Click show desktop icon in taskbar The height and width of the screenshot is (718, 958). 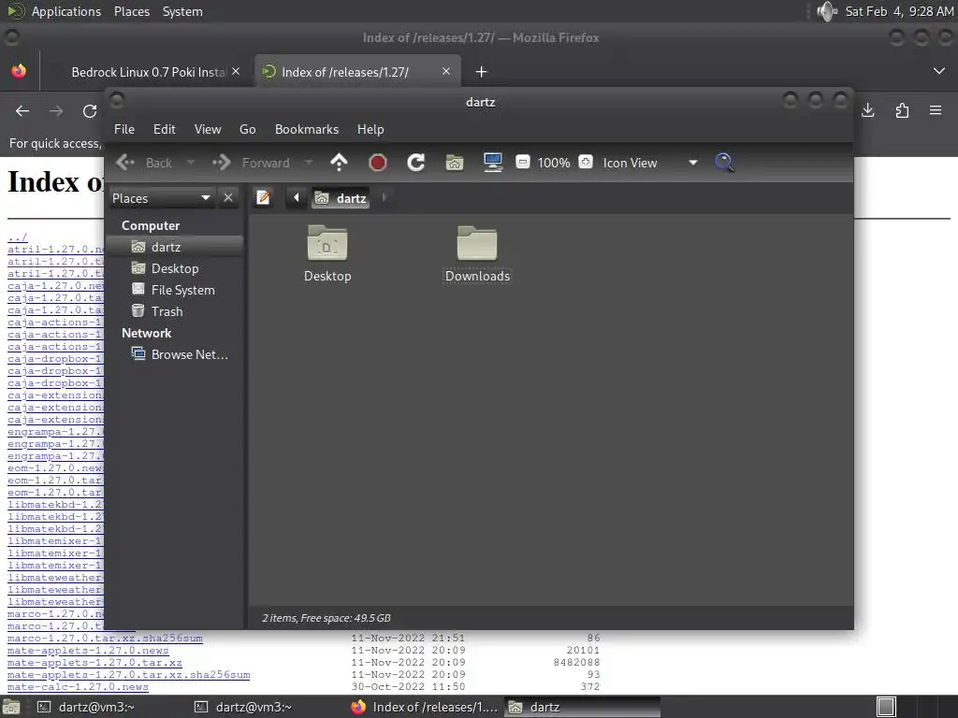11,707
